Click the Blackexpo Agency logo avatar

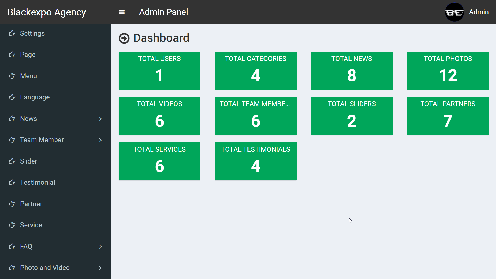tap(454, 12)
